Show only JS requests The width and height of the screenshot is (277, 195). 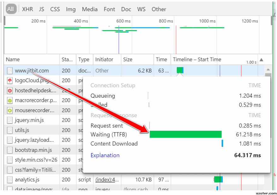pos(42,9)
